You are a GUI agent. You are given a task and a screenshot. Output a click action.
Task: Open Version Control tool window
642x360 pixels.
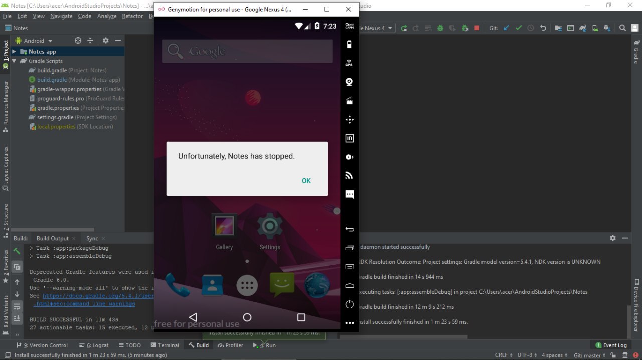coord(42,345)
